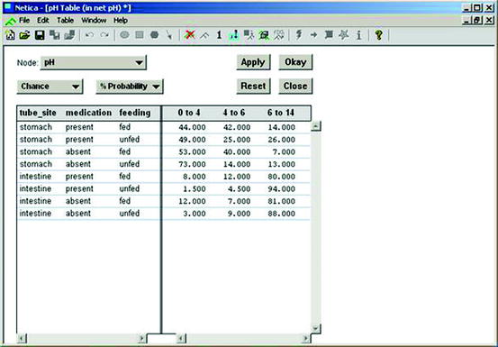The image size is (498, 347).
Task: Click the 94.000 probability cell
Action: pyautogui.click(x=282, y=188)
